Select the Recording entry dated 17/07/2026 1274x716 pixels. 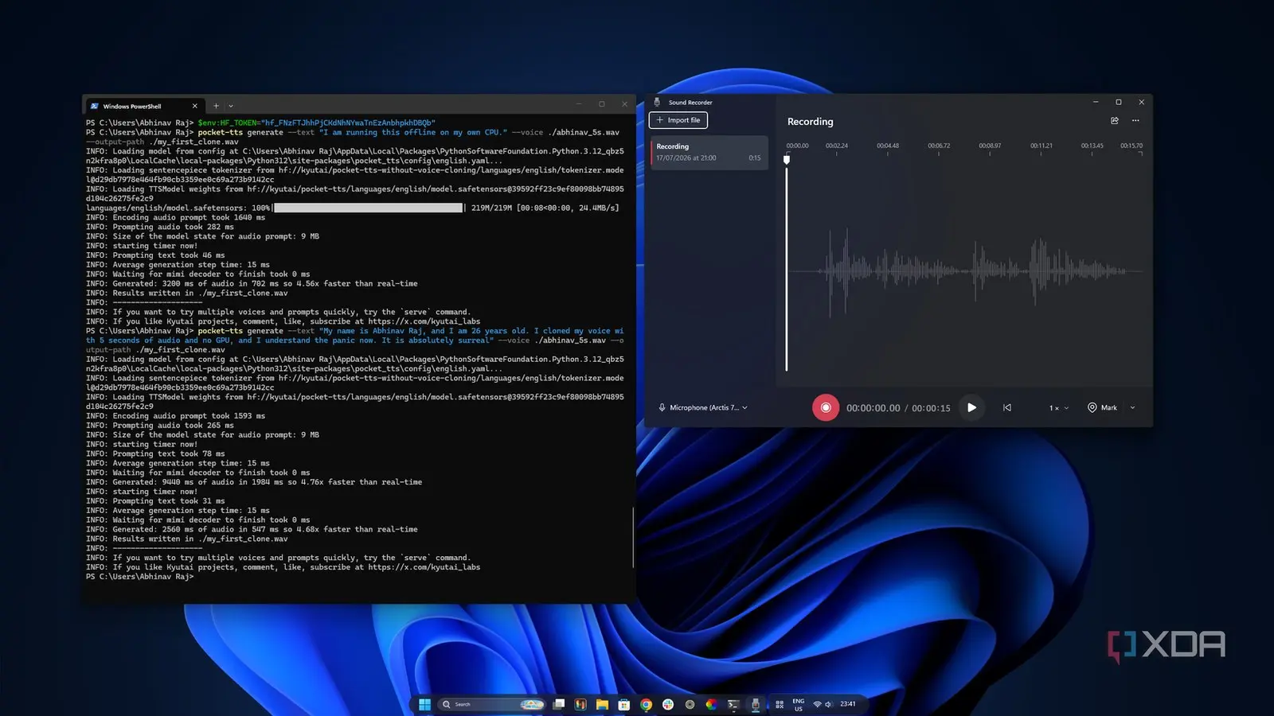[709, 152]
